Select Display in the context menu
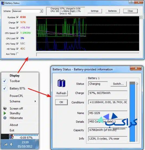Screen dimensions: 145x150 (x=14, y=76)
